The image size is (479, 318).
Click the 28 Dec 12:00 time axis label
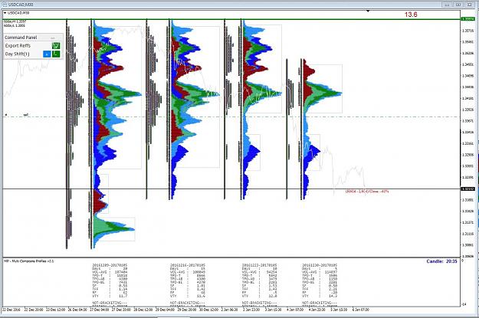point(143,310)
